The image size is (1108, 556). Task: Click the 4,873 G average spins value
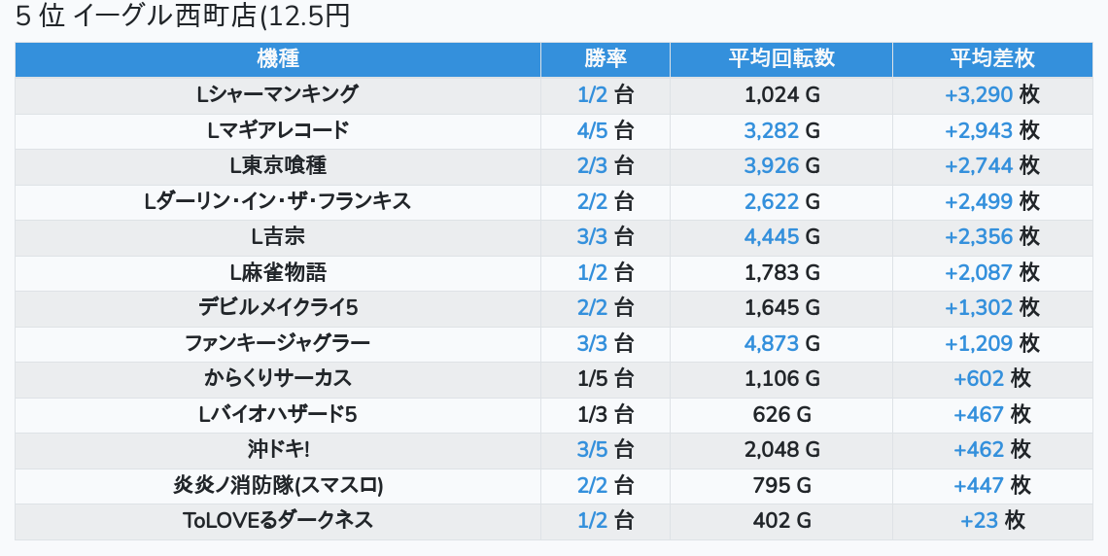pos(781,343)
